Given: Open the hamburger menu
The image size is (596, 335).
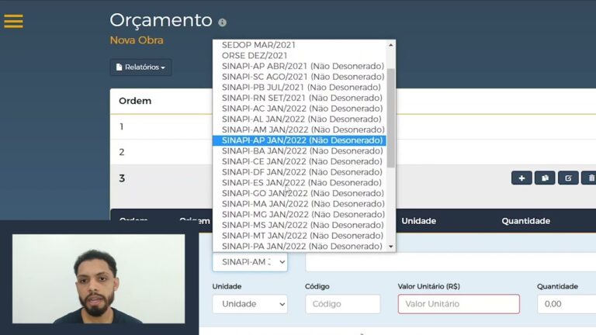Looking at the screenshot, I should (14, 21).
